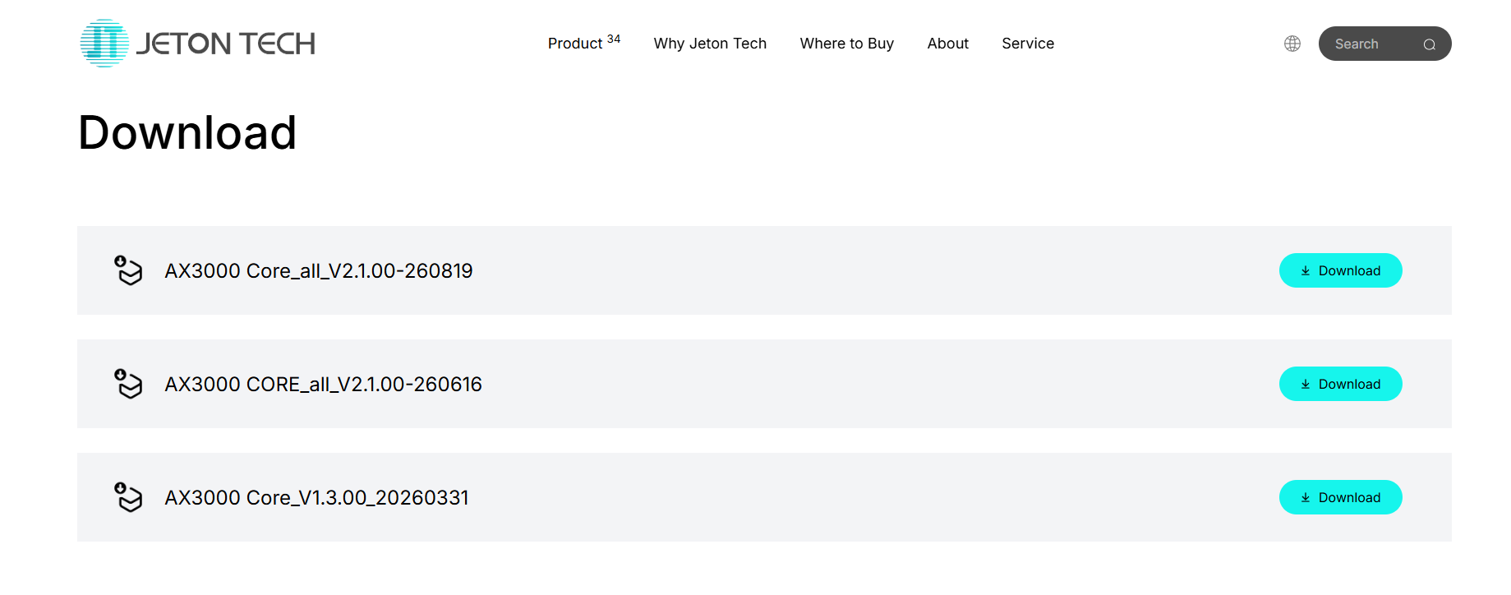Screen dimensions: 1511x595
Task: Download AX3000 Core_all_V2.1.00-260819 firmware
Action: click(1341, 270)
